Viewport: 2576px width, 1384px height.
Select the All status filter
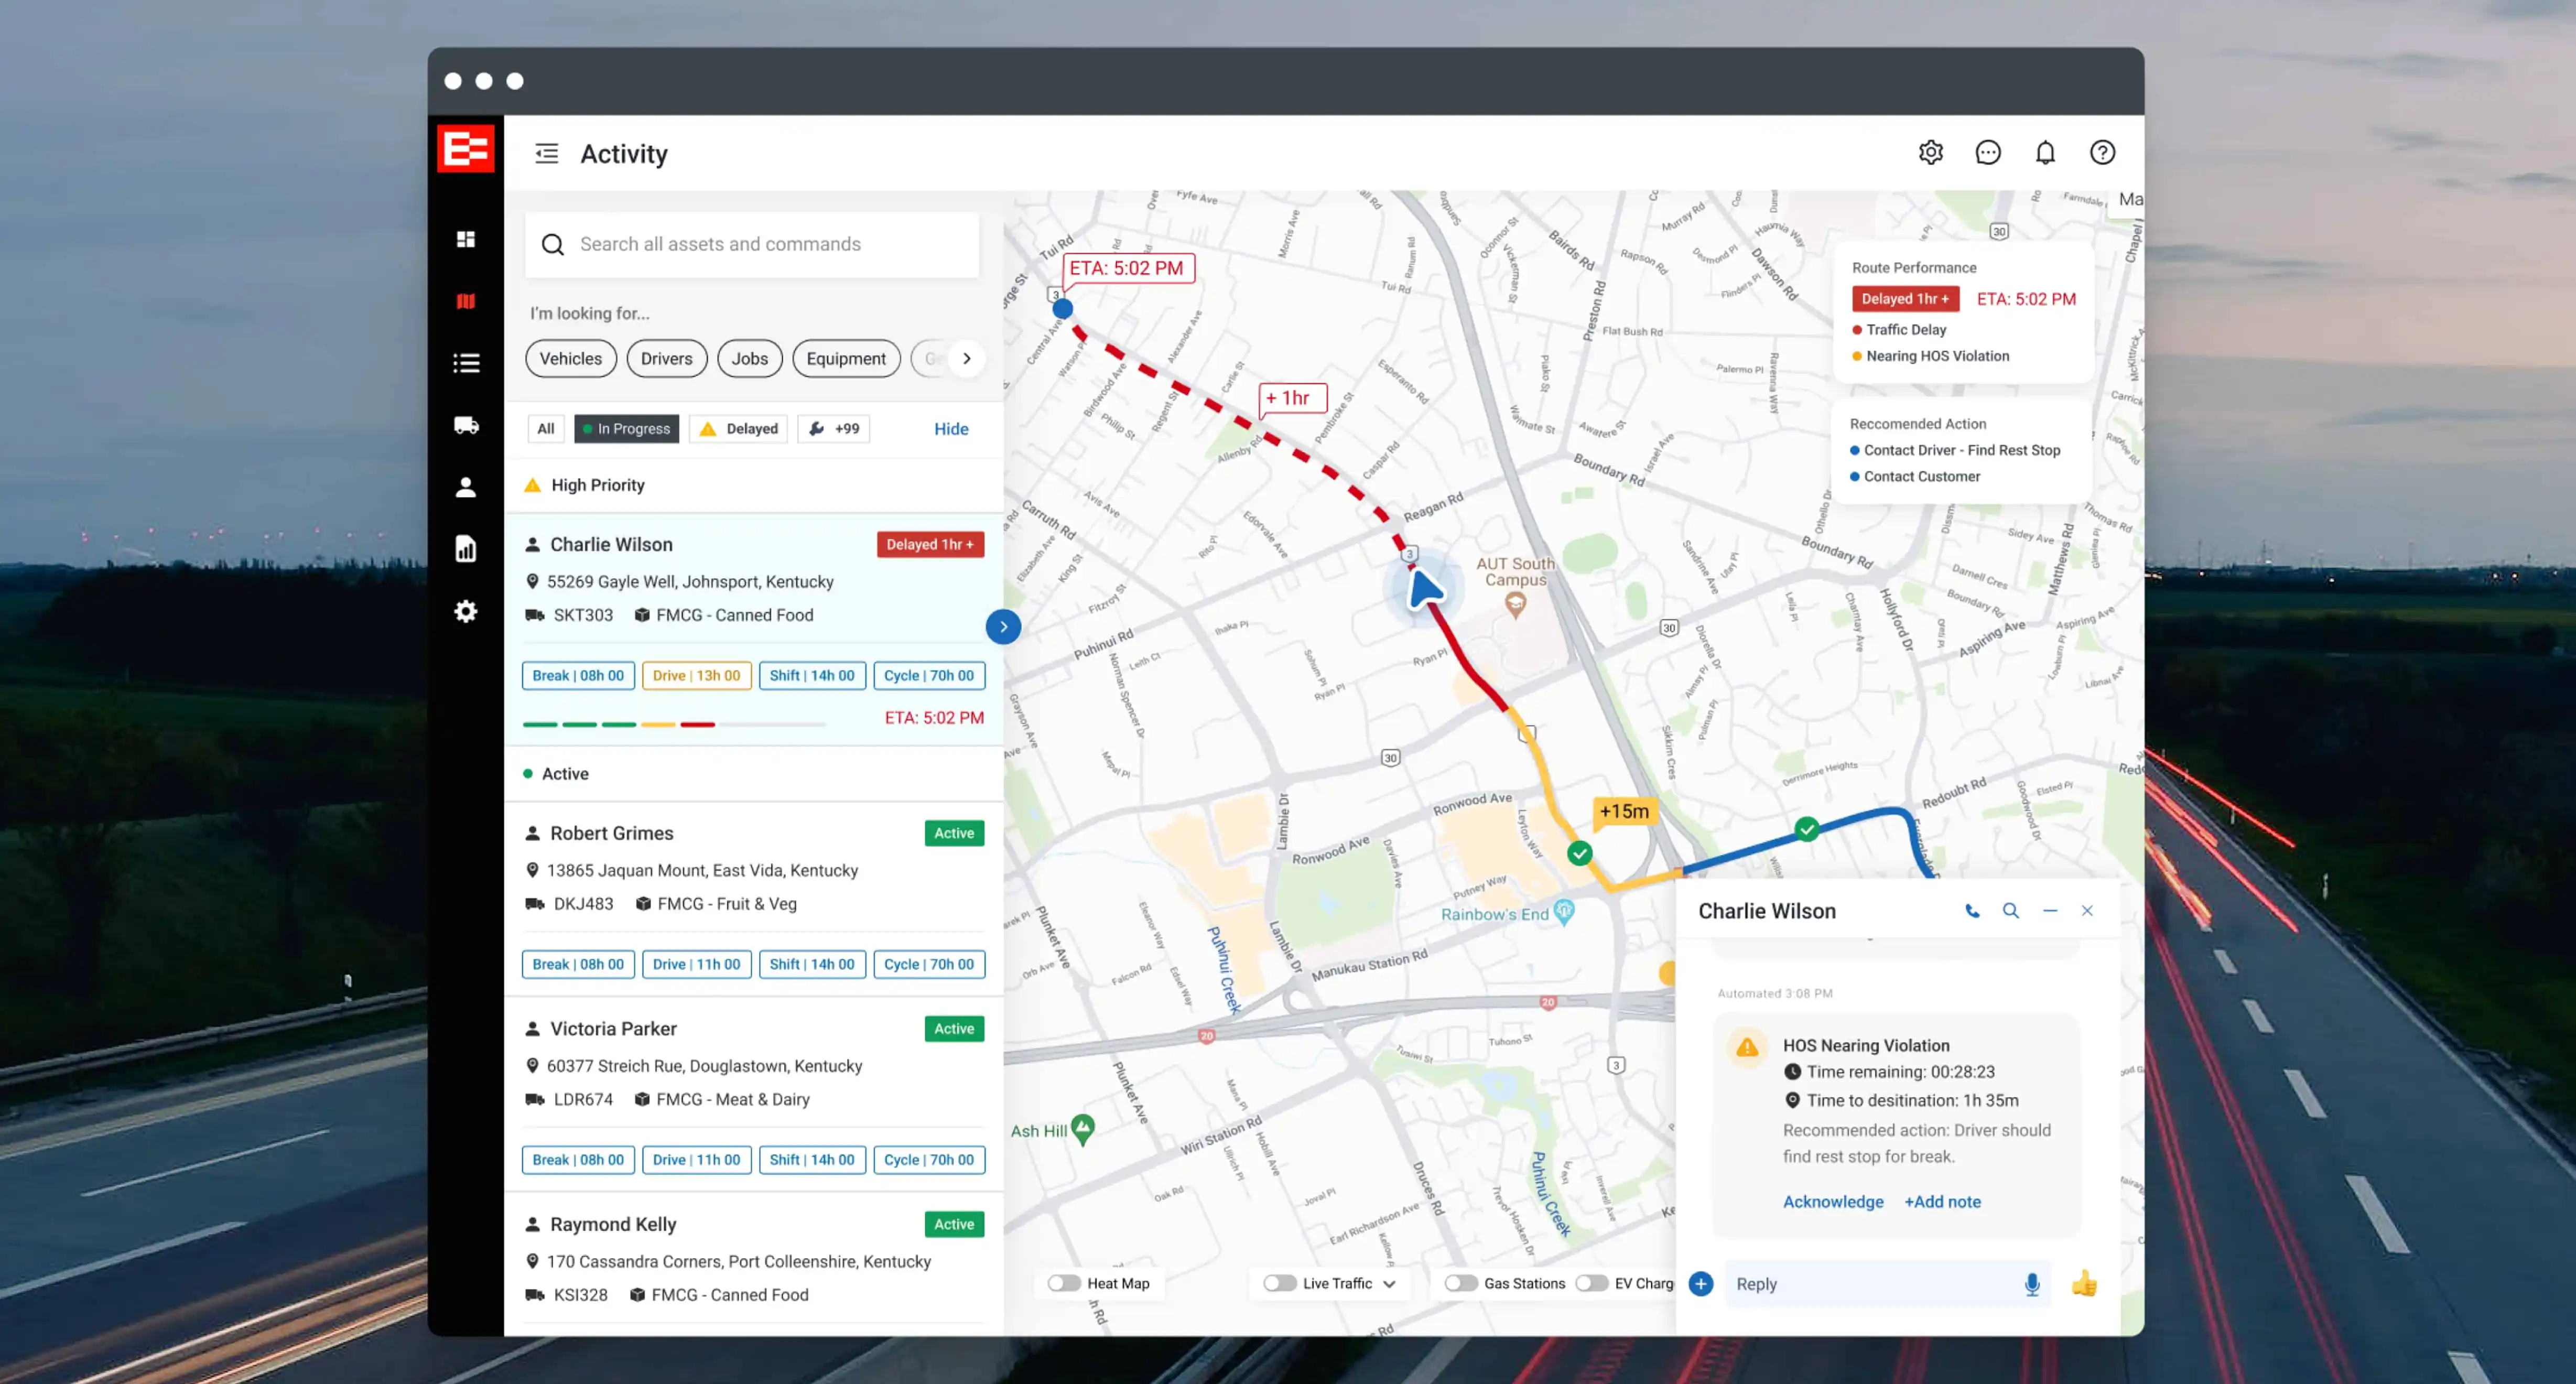coord(545,429)
